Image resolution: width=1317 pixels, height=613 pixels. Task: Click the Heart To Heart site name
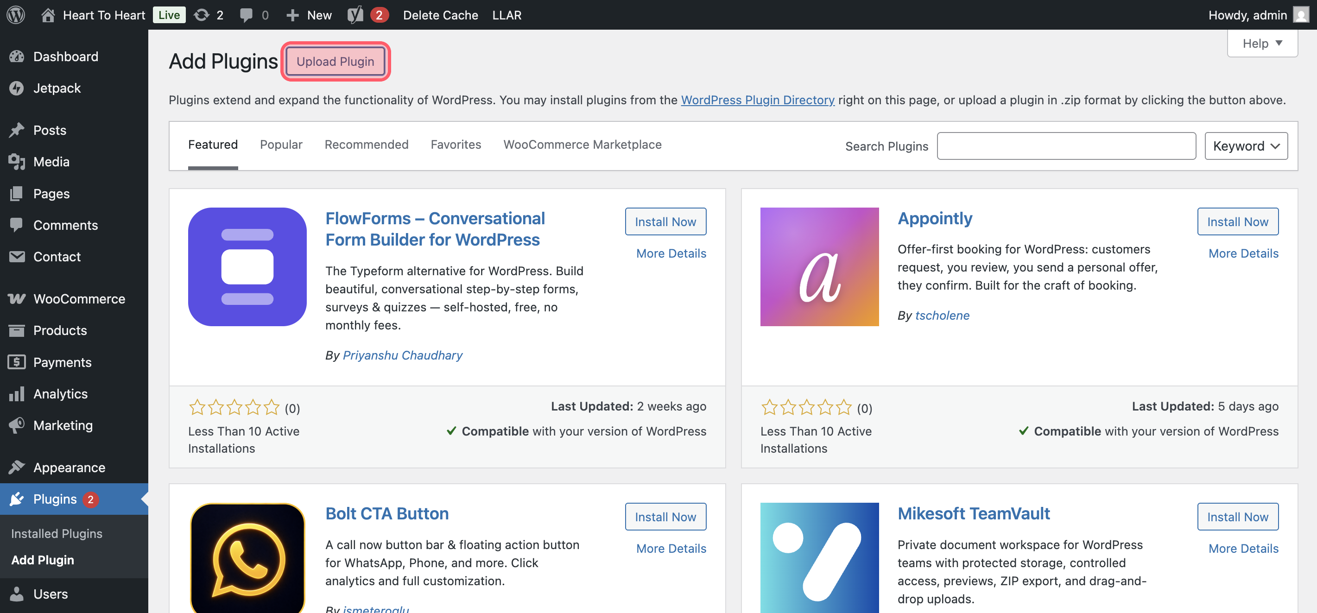pos(104,15)
